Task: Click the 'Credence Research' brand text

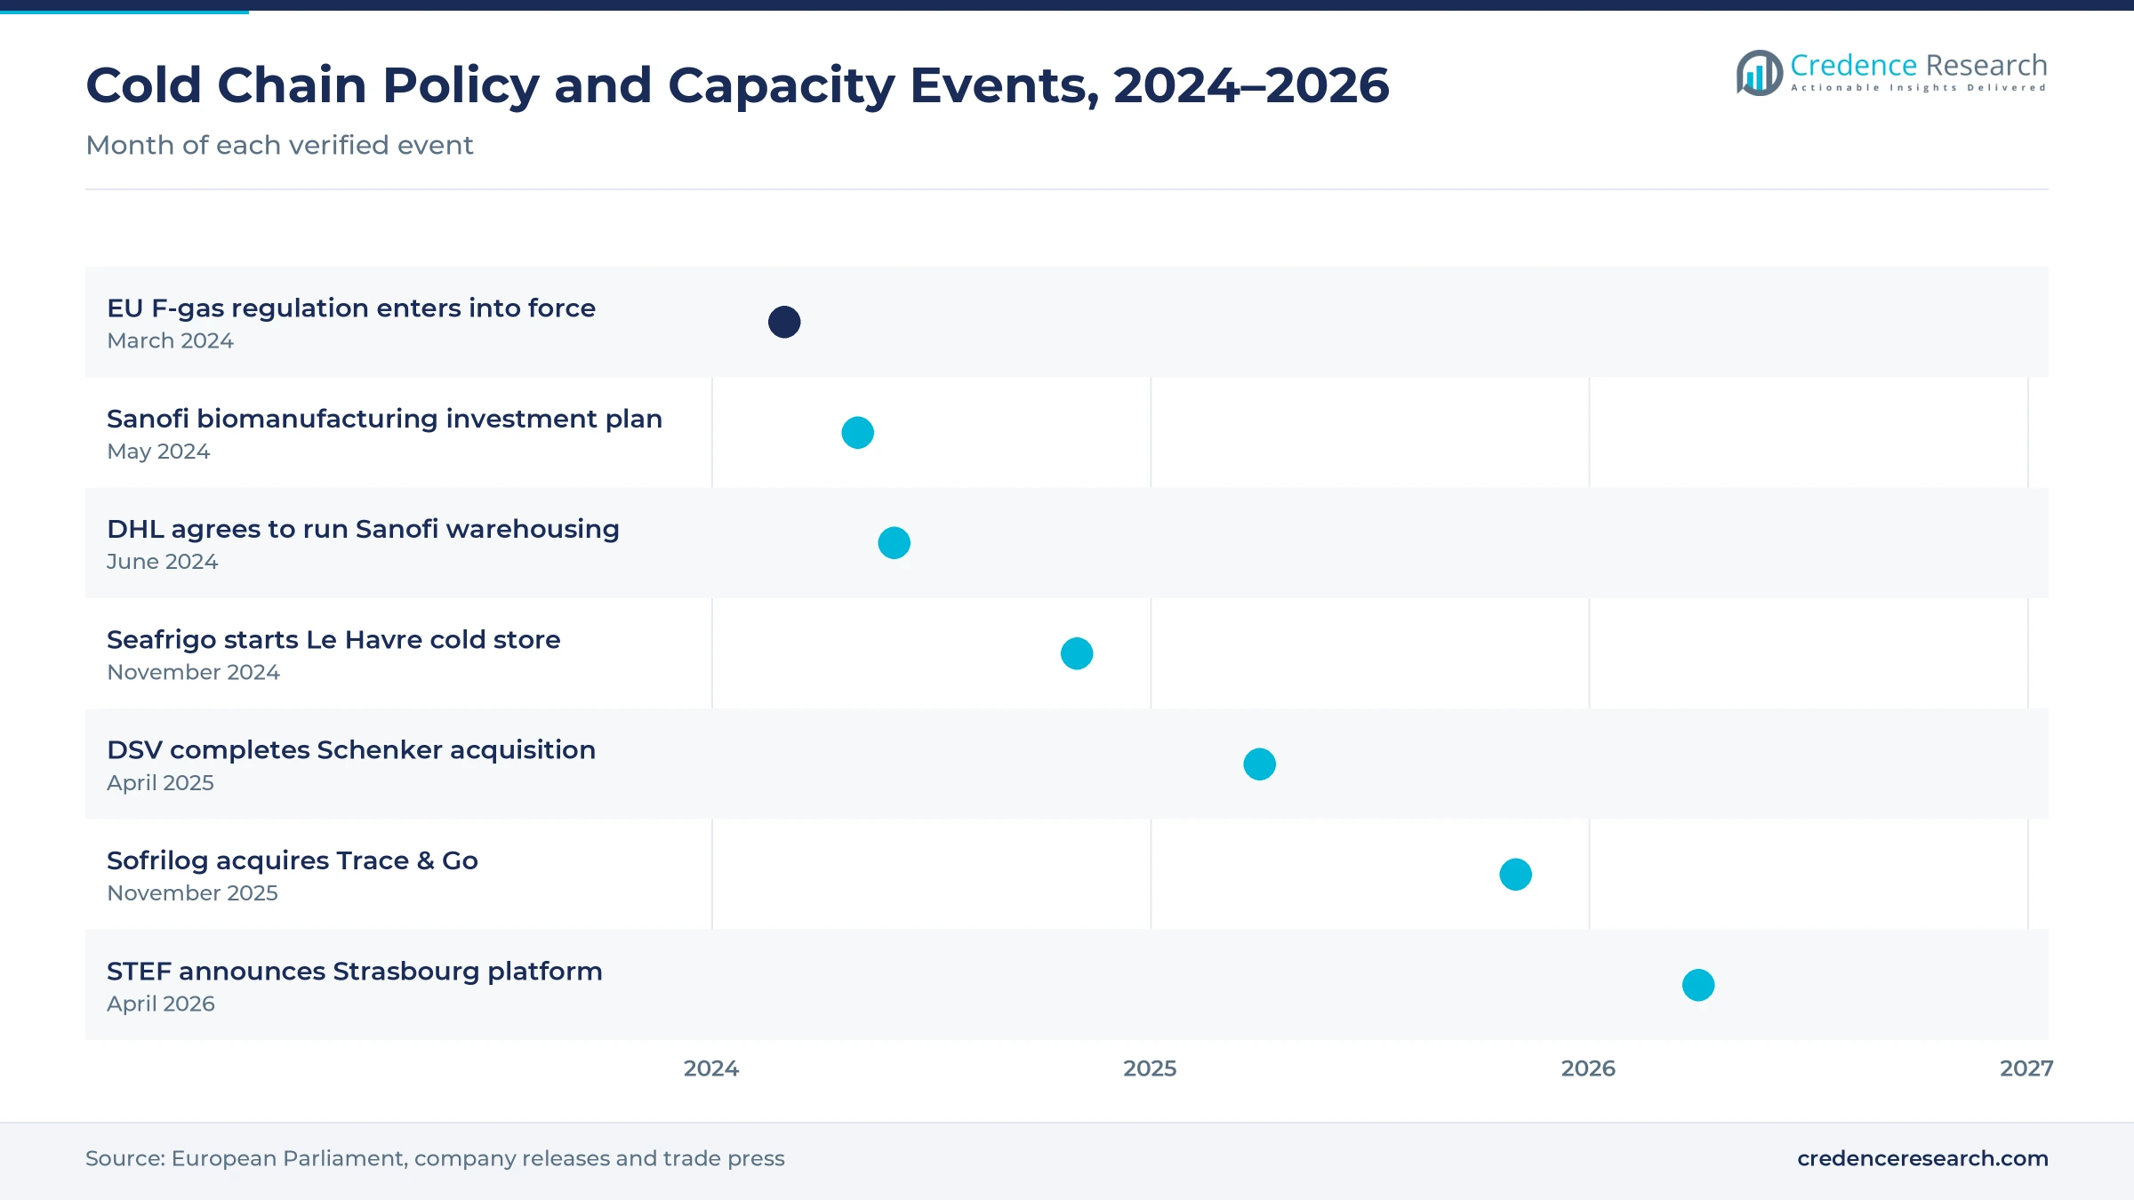Action: click(1919, 65)
